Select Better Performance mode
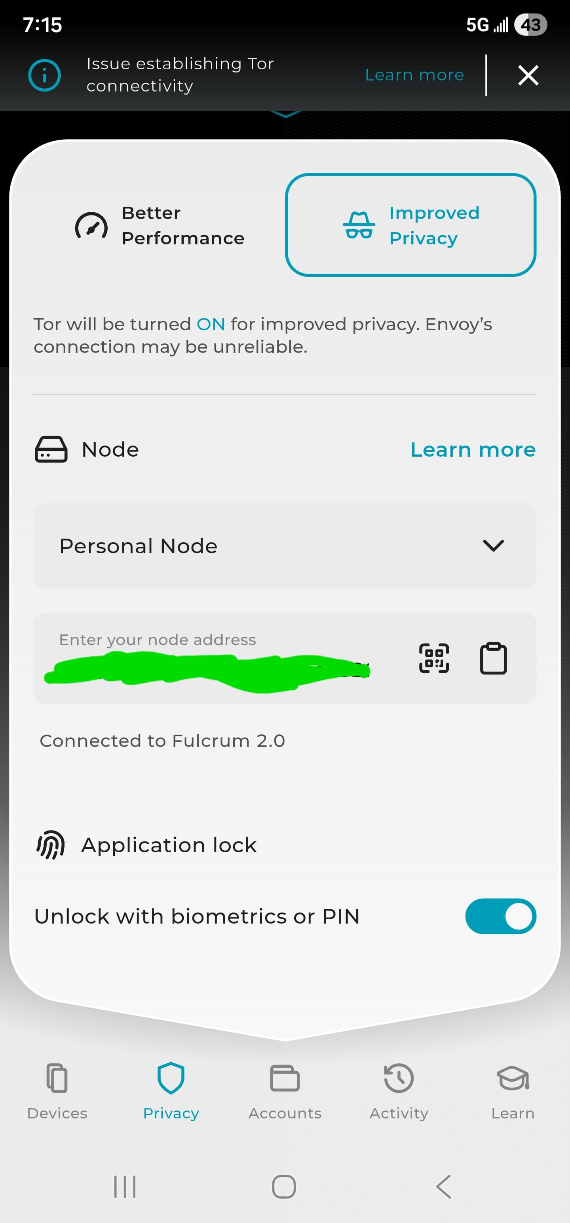Screen dimensions: 570x1223 point(160,225)
